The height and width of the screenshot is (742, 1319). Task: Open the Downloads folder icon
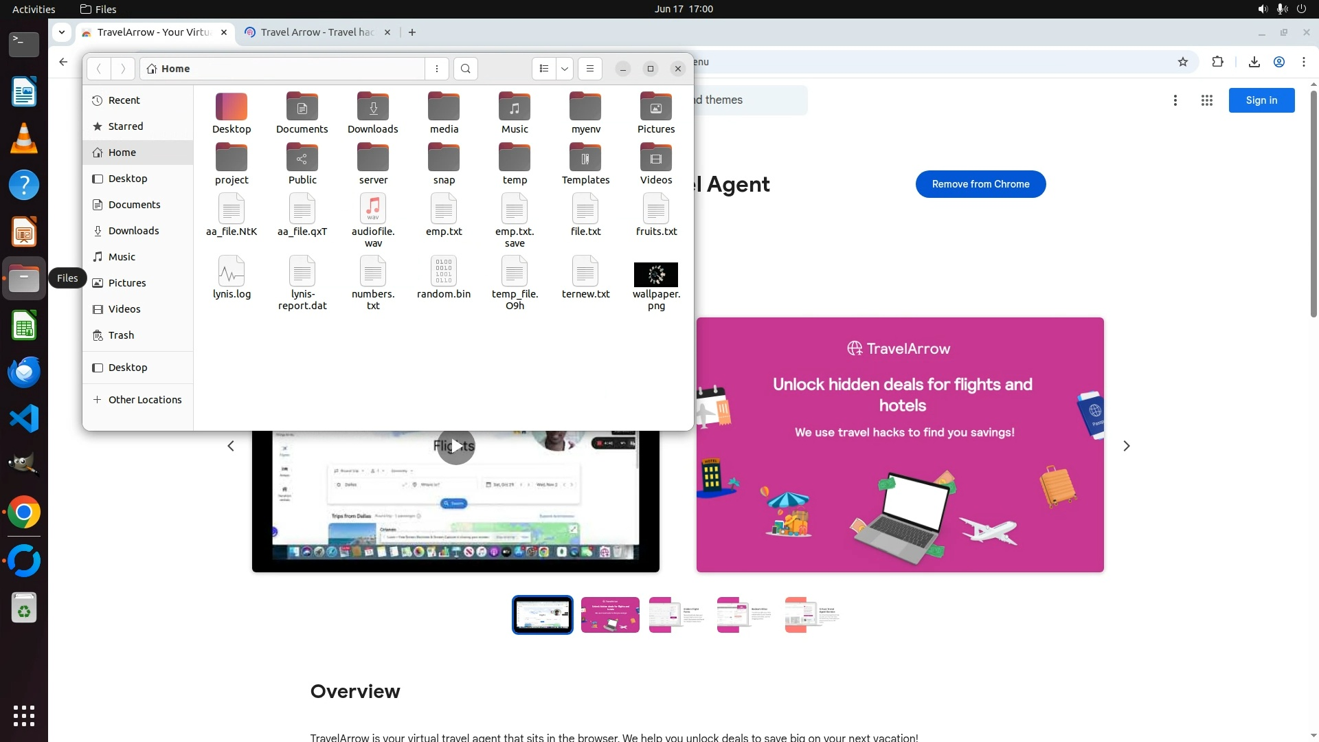click(x=373, y=107)
